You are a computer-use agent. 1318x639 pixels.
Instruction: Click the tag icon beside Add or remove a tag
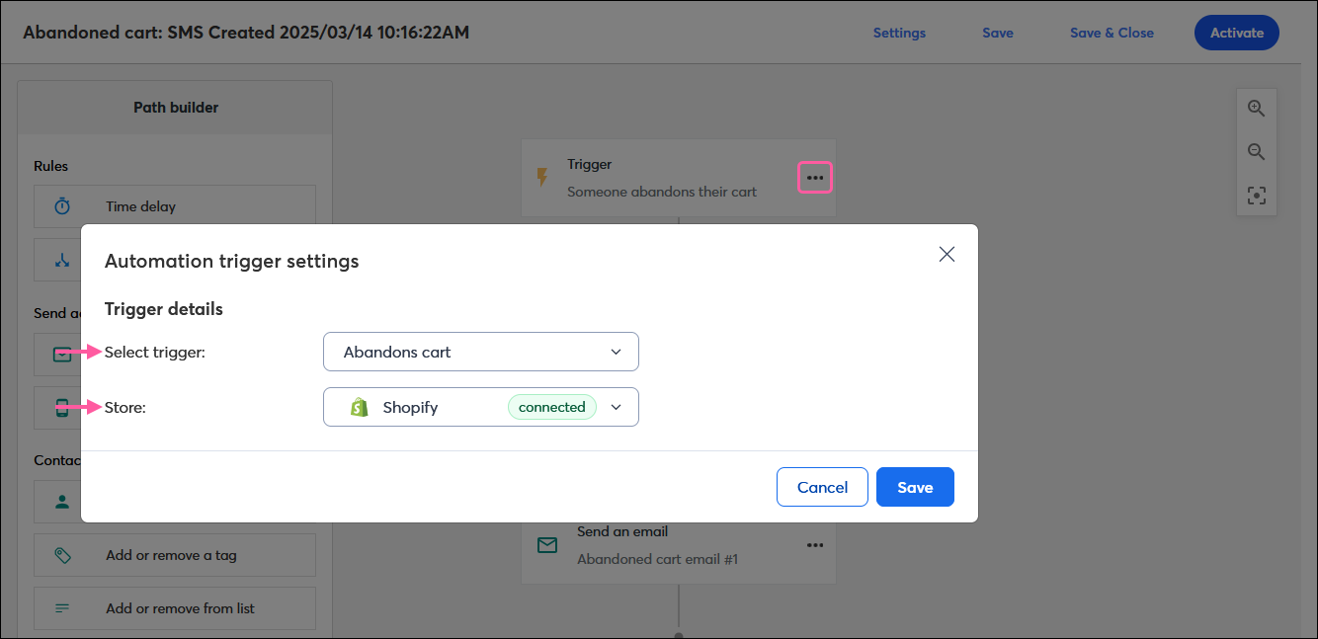click(x=62, y=555)
